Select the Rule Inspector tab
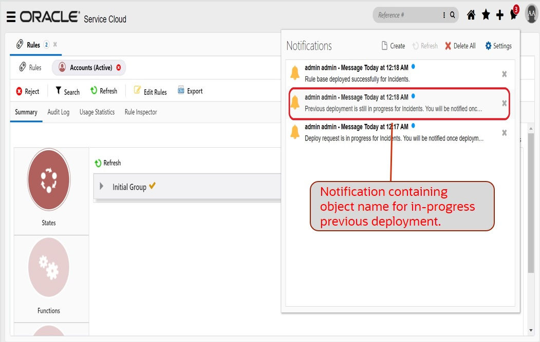Screen dimensions: 540x342 (140, 112)
